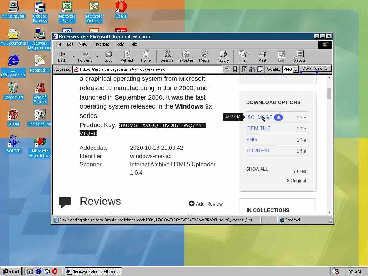
Task: Click the ISO IMAGE download link
Action: click(x=259, y=117)
